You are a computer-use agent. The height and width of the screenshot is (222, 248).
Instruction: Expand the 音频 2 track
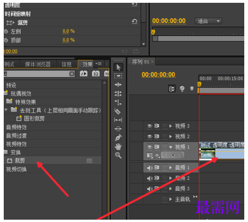170,178
